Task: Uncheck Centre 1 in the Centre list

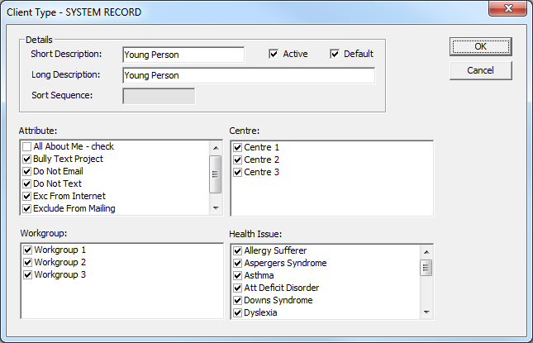Action: click(238, 148)
